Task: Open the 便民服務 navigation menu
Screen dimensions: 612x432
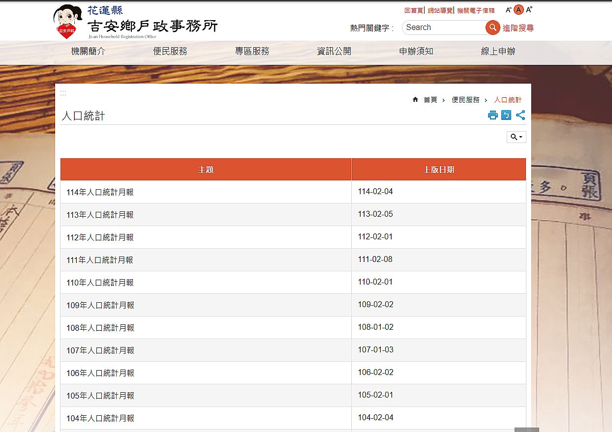Action: click(x=170, y=52)
